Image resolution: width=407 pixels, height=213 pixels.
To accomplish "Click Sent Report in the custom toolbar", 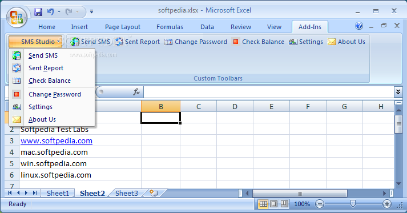I will tap(138, 42).
